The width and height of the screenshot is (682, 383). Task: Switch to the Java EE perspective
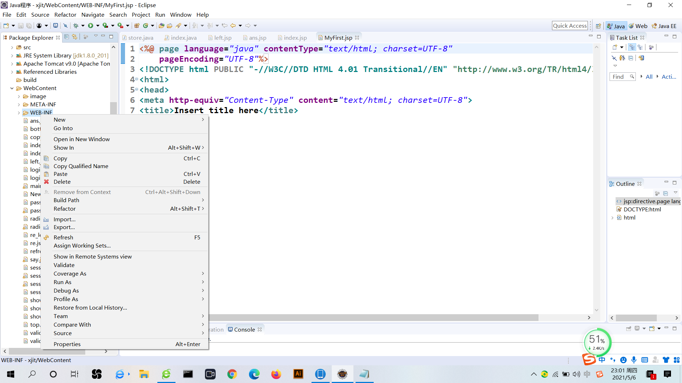point(664,26)
